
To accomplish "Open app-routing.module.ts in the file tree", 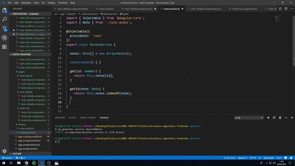I will pos(30,136).
